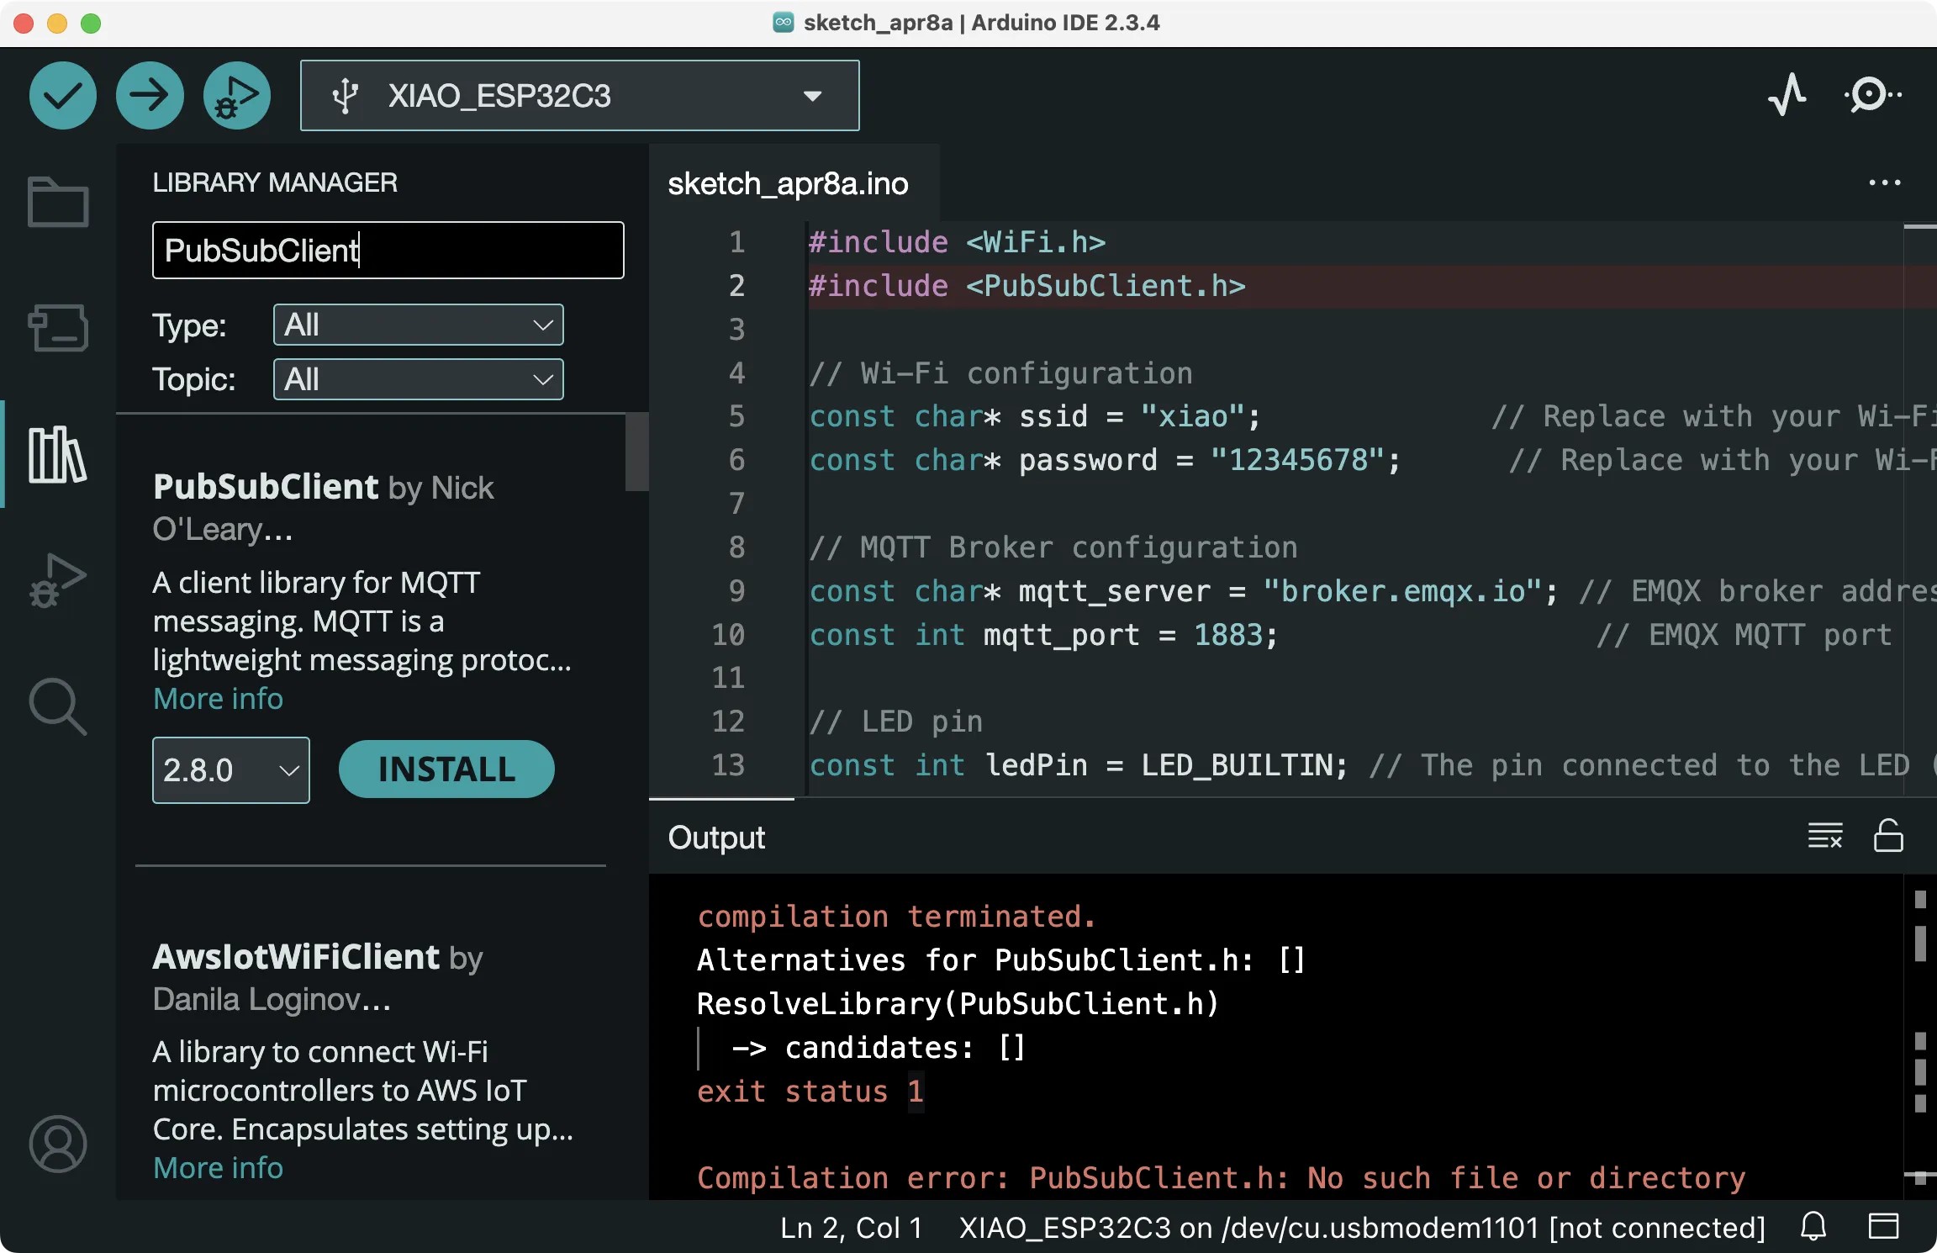
Task: Click the Verify checkmark button
Action: pos(63,96)
